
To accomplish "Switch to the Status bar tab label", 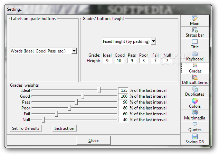I will tap(195, 35).
